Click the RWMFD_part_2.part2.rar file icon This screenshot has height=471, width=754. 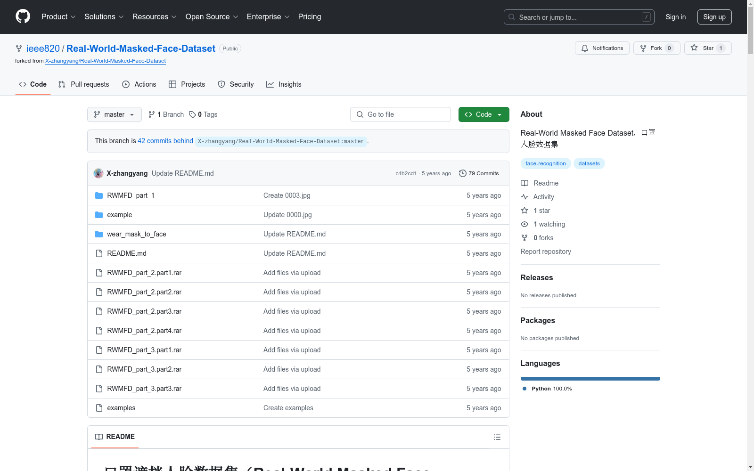pyautogui.click(x=99, y=292)
